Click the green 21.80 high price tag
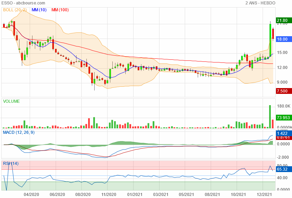This screenshot has width=292, height=198. (284, 20)
